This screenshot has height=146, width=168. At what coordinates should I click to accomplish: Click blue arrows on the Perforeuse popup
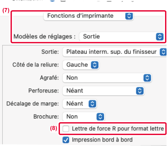[x=140, y=91]
